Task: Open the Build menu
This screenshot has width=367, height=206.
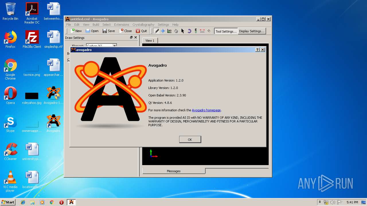Action: [x=96, y=25]
